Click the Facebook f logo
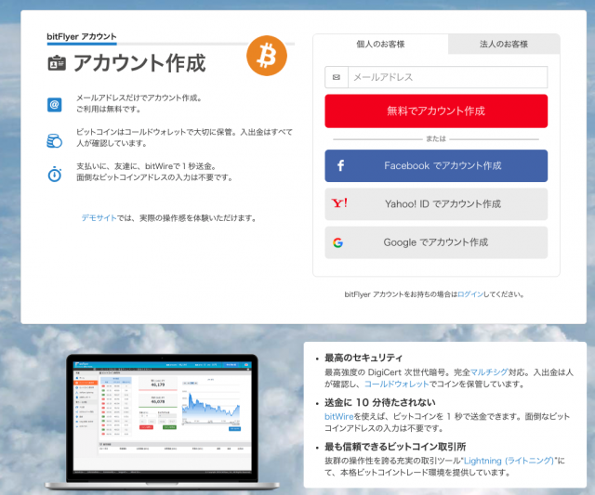The height and width of the screenshot is (495, 595). (x=340, y=165)
